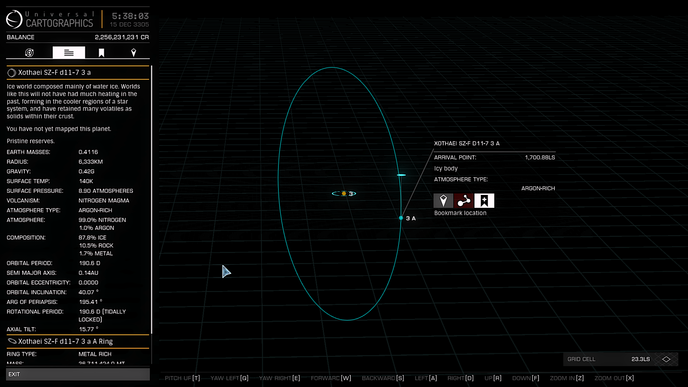Open the system map overview tab
The height and width of the screenshot is (387, 688).
(29, 53)
